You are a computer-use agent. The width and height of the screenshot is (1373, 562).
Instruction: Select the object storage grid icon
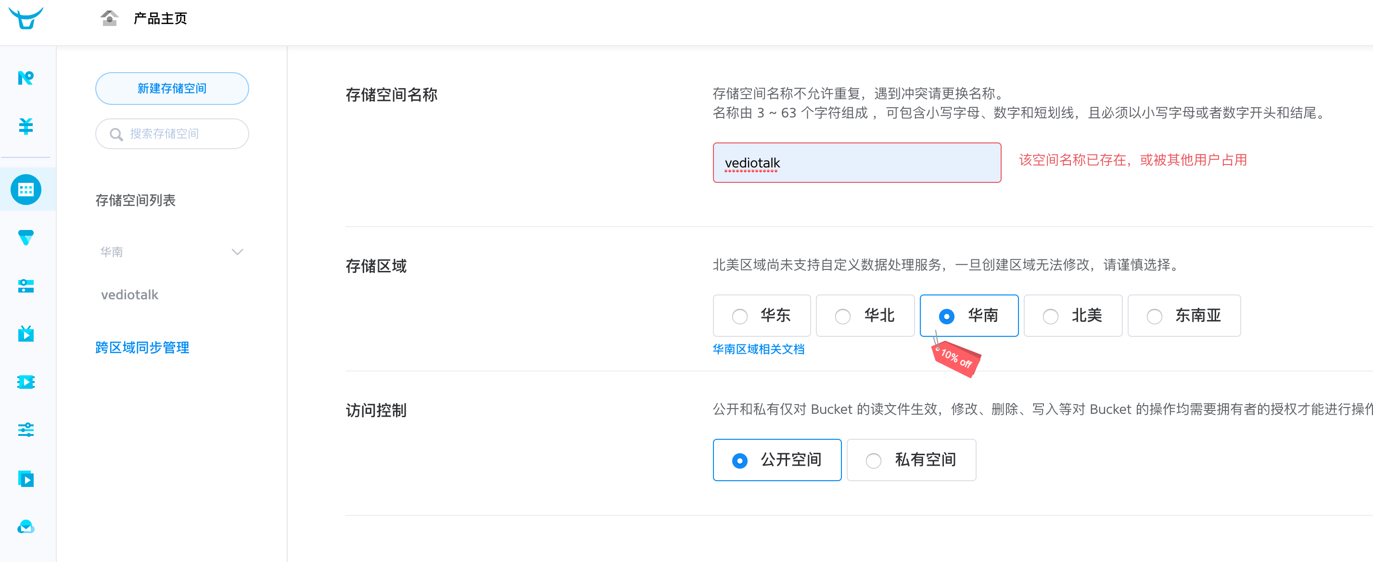(x=25, y=189)
